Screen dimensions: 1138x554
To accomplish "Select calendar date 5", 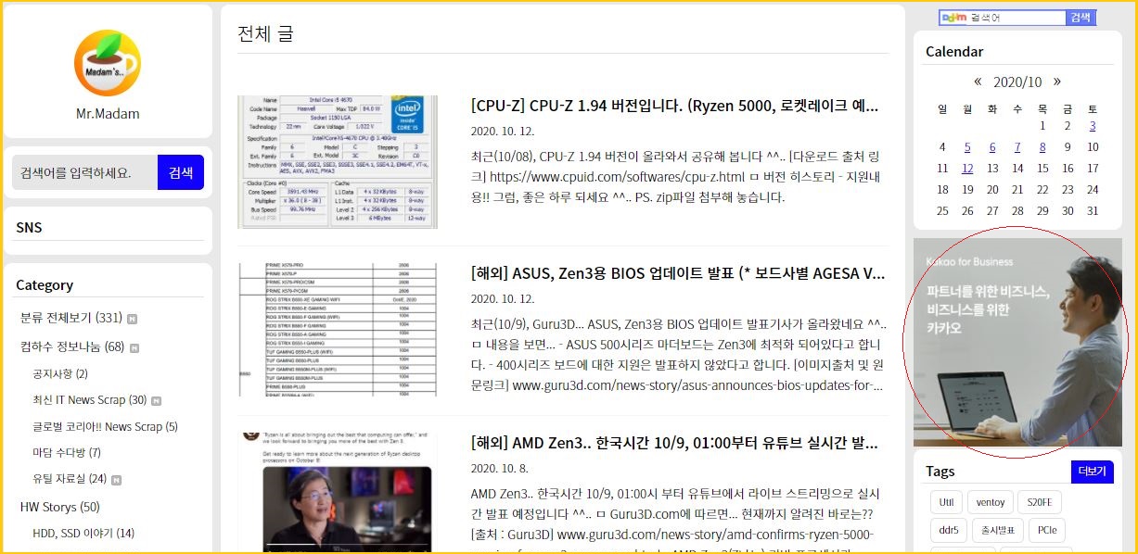I will tap(967, 147).
